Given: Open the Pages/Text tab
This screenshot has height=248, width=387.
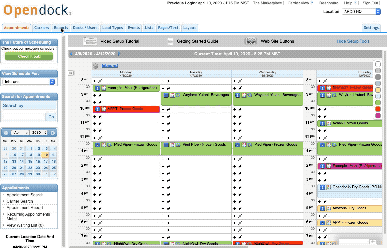Looking at the screenshot, I should click(x=168, y=28).
